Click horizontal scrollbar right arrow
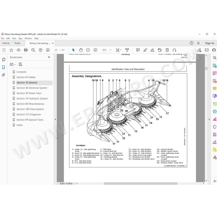Screen dimensions: 217x217 [203, 184]
